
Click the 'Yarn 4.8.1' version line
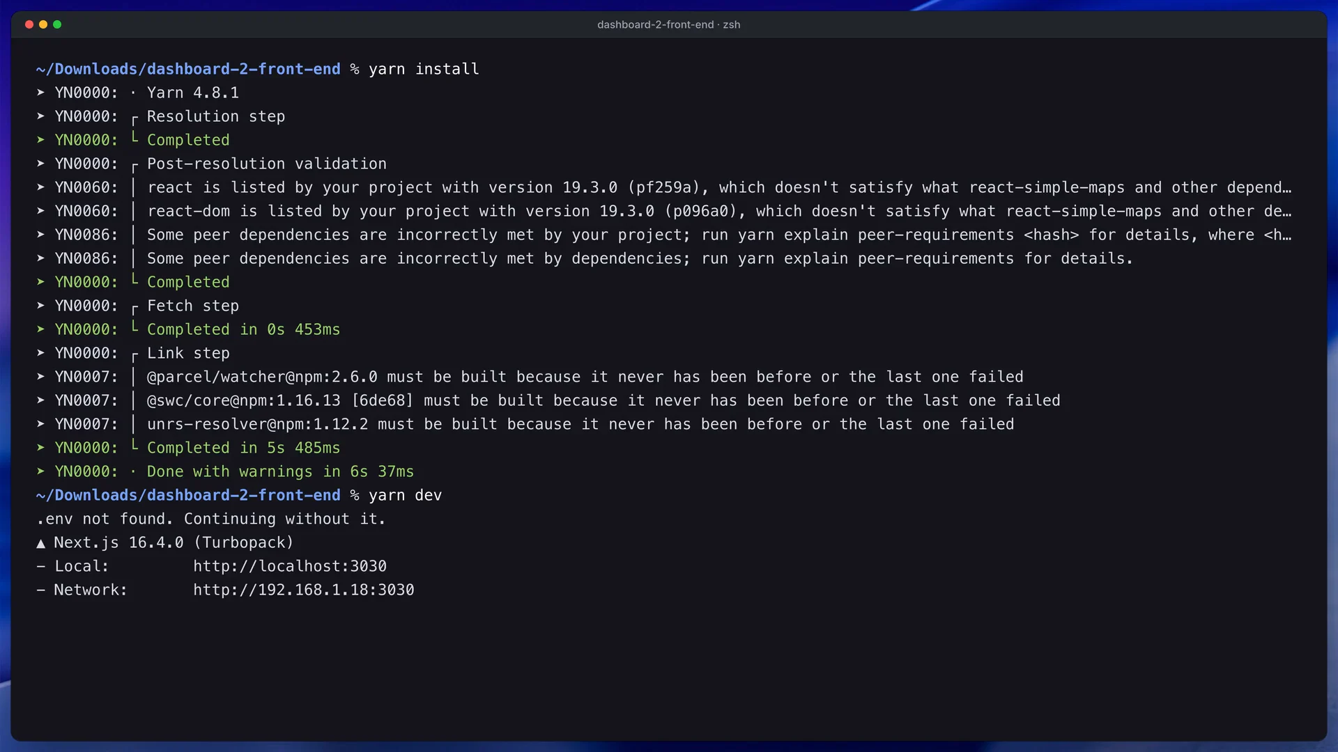[x=193, y=93]
